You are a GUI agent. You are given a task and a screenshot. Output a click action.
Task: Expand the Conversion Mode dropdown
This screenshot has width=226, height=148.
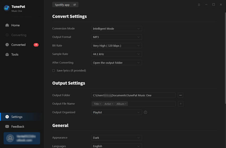tap(116, 29)
